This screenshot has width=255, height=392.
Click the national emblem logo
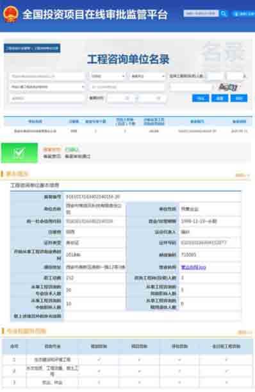[10, 14]
